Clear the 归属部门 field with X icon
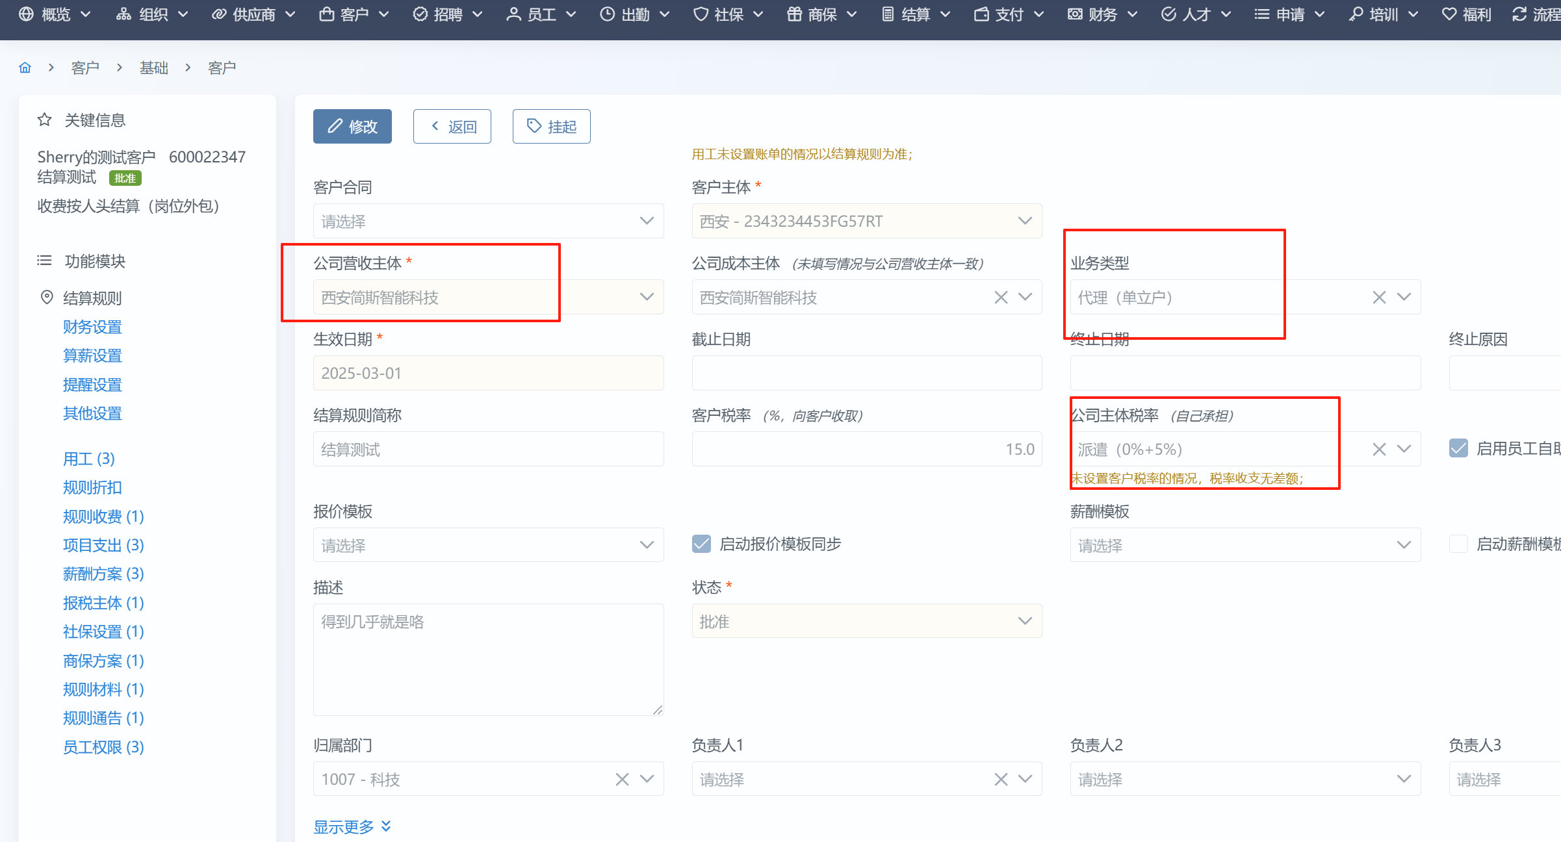 click(622, 779)
